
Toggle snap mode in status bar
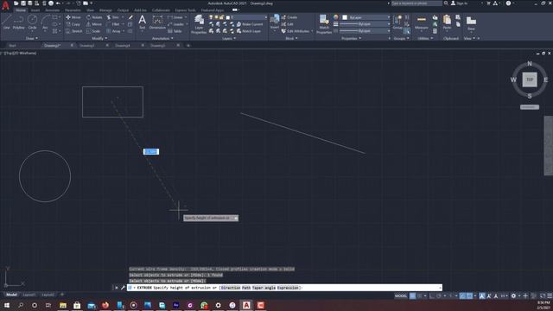click(419, 295)
